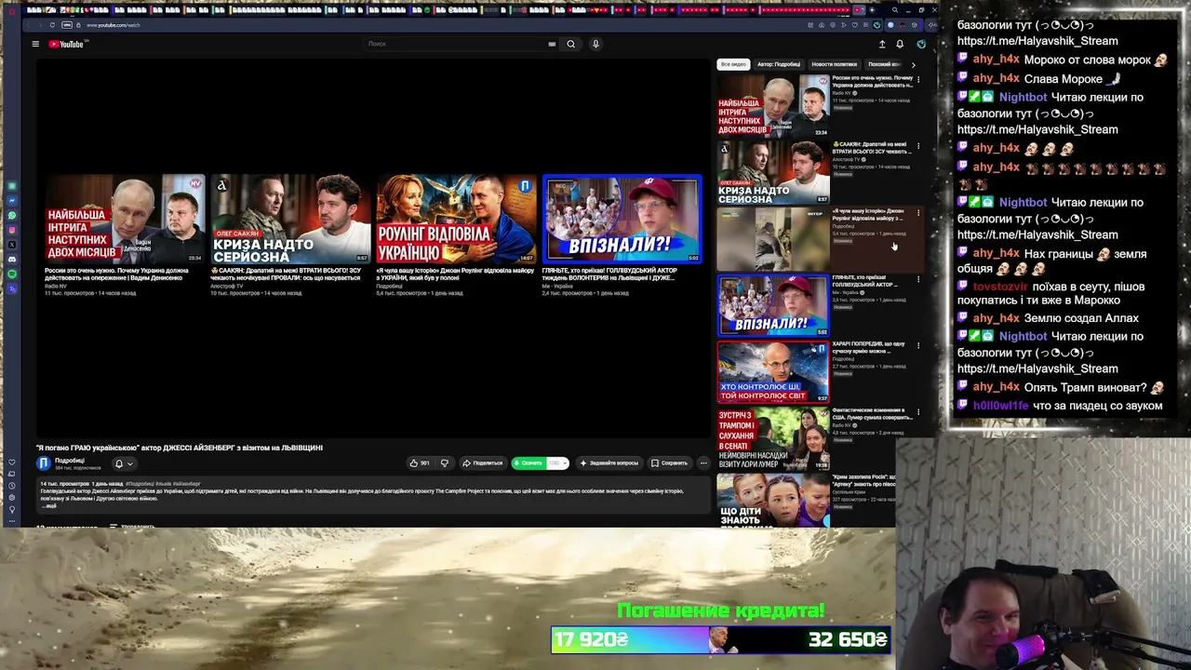
Task: Click the 'Поделиться' share button
Action: coord(482,462)
